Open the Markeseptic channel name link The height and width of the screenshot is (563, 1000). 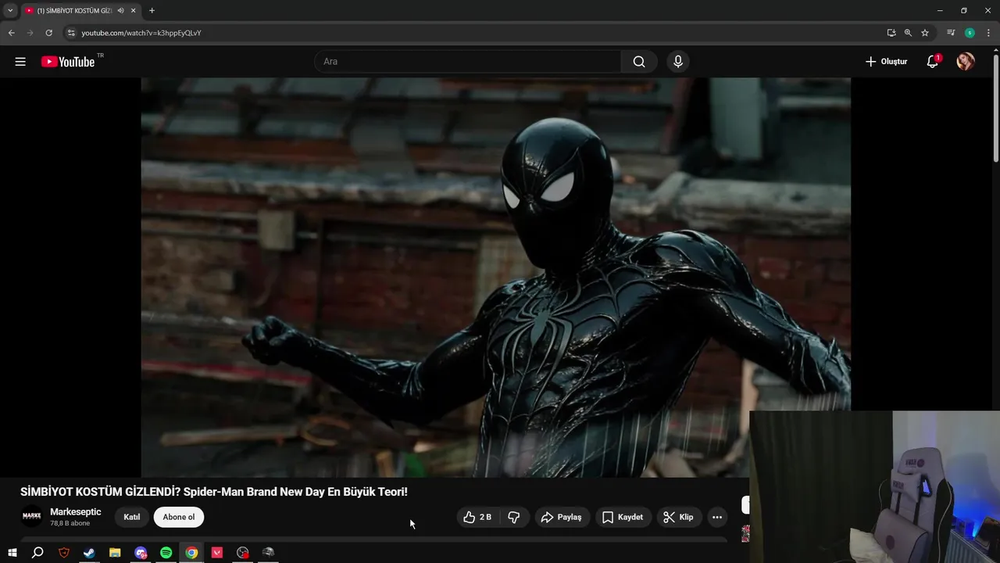point(76,512)
